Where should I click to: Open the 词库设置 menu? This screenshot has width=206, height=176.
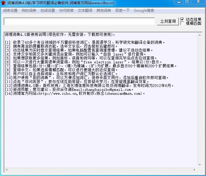10,11
